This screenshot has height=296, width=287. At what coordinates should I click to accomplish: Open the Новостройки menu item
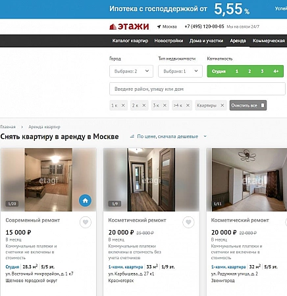coord(169,41)
